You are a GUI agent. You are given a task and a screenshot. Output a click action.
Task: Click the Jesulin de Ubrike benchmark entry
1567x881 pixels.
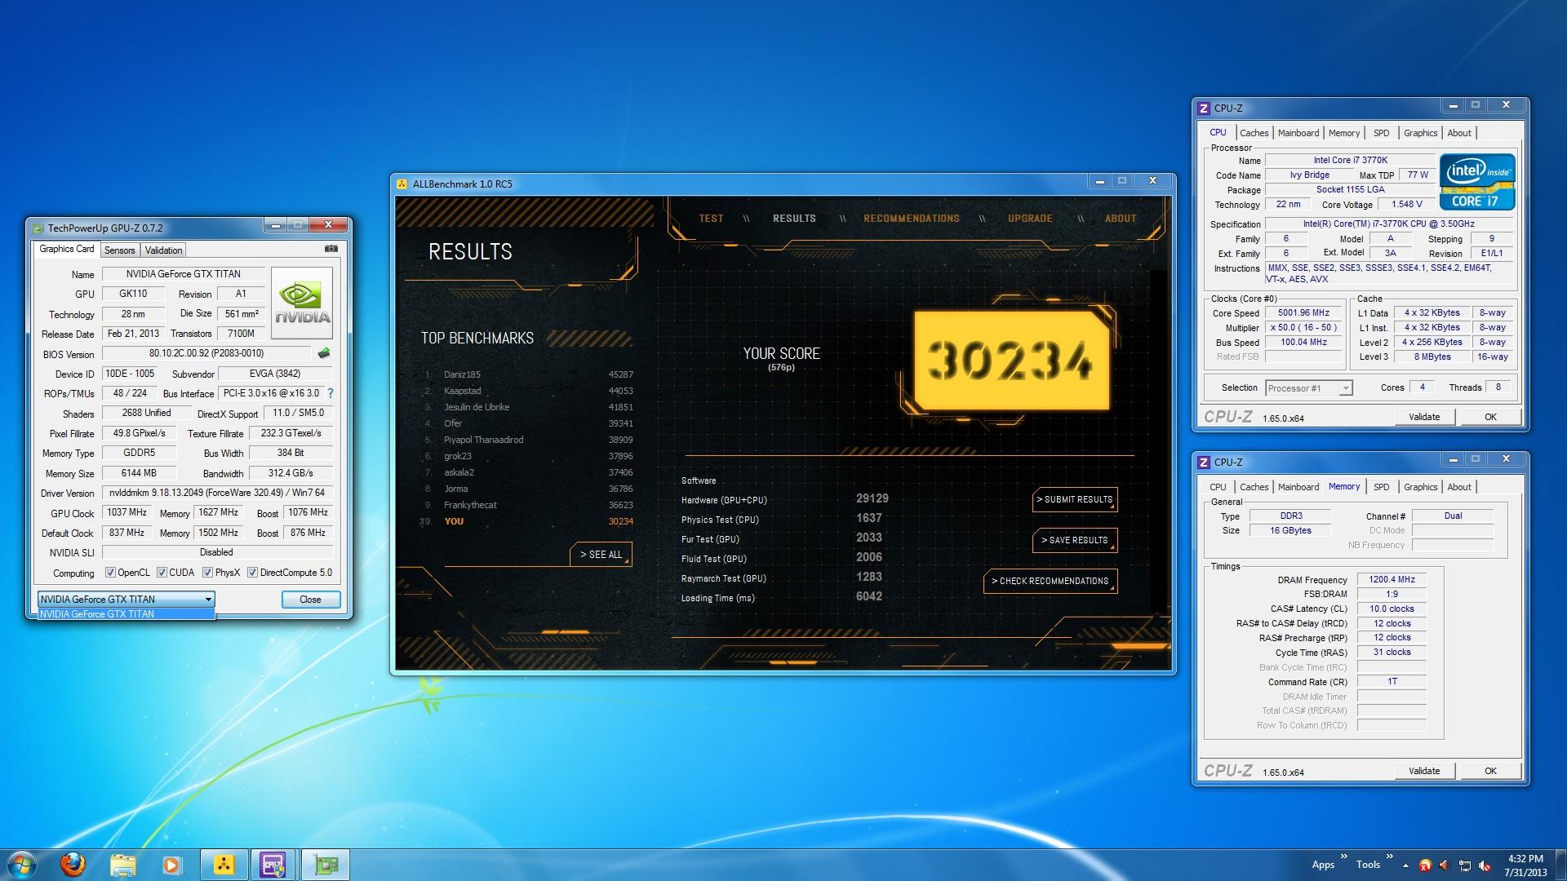(528, 407)
